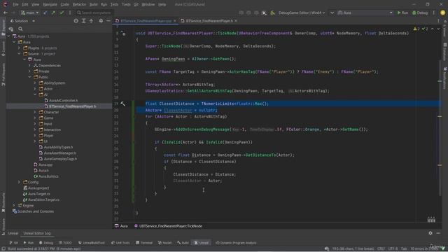
Task: Open the Navigate menu
Action: [50, 4]
